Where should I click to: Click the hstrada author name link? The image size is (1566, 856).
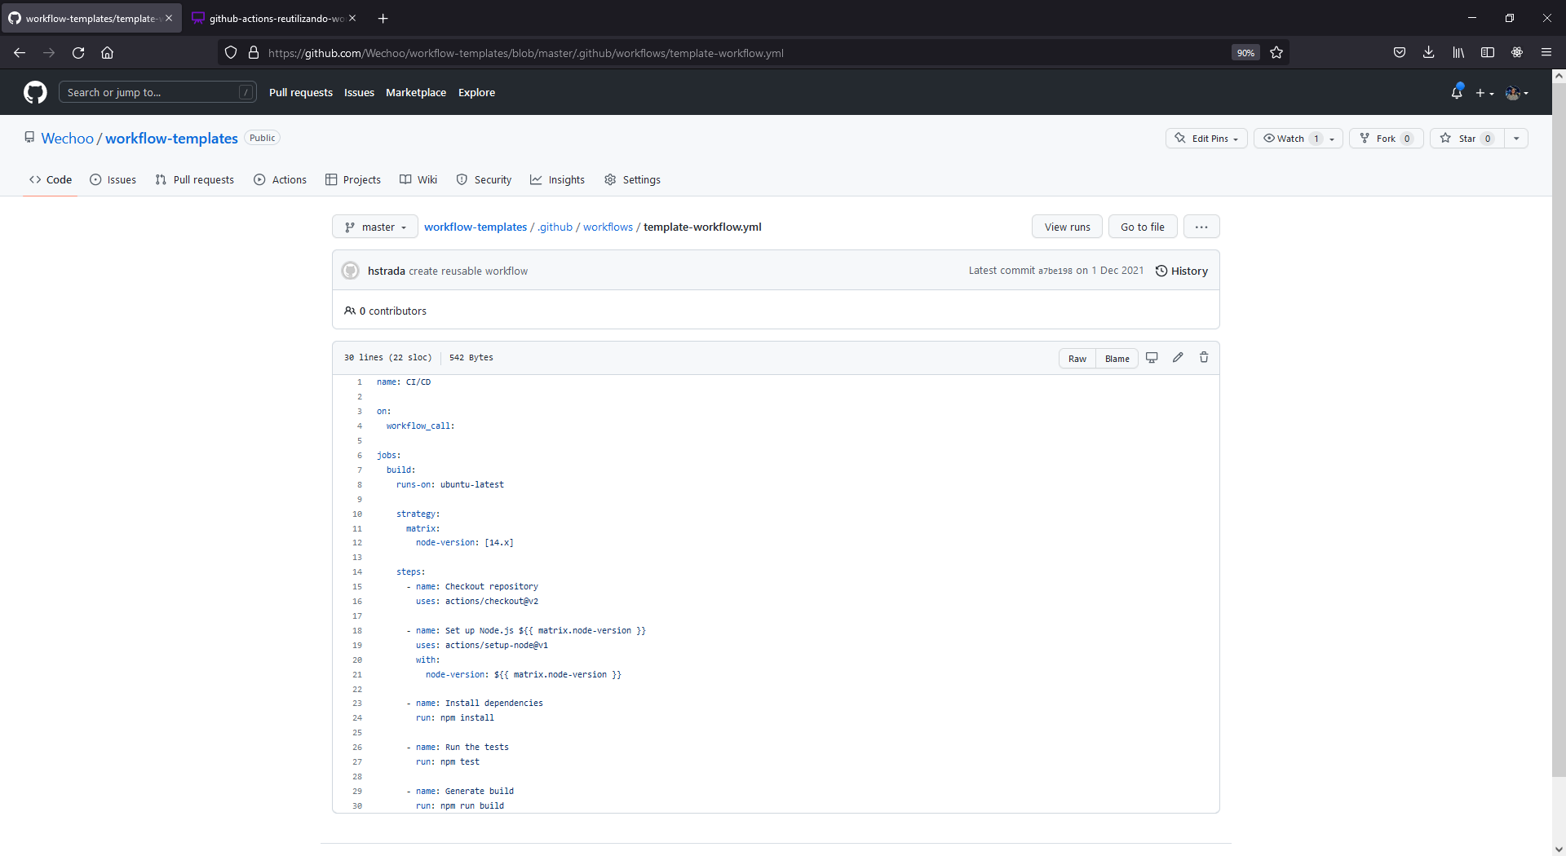386,271
